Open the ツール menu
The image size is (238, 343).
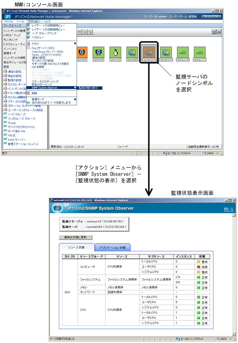[20, 21]
